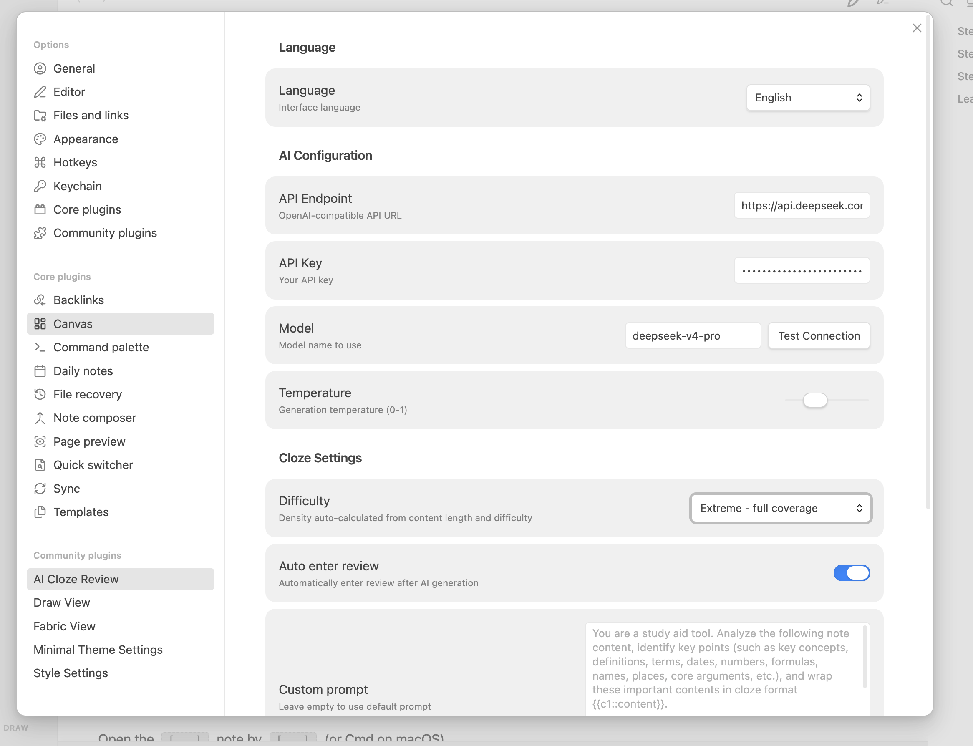This screenshot has width=973, height=746.
Task: Click the Files and links folder icon
Action: 40,116
